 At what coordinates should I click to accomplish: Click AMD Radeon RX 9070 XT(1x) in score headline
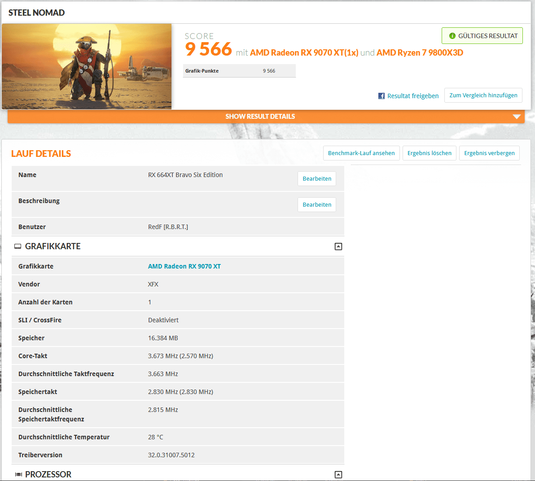pyautogui.click(x=304, y=53)
